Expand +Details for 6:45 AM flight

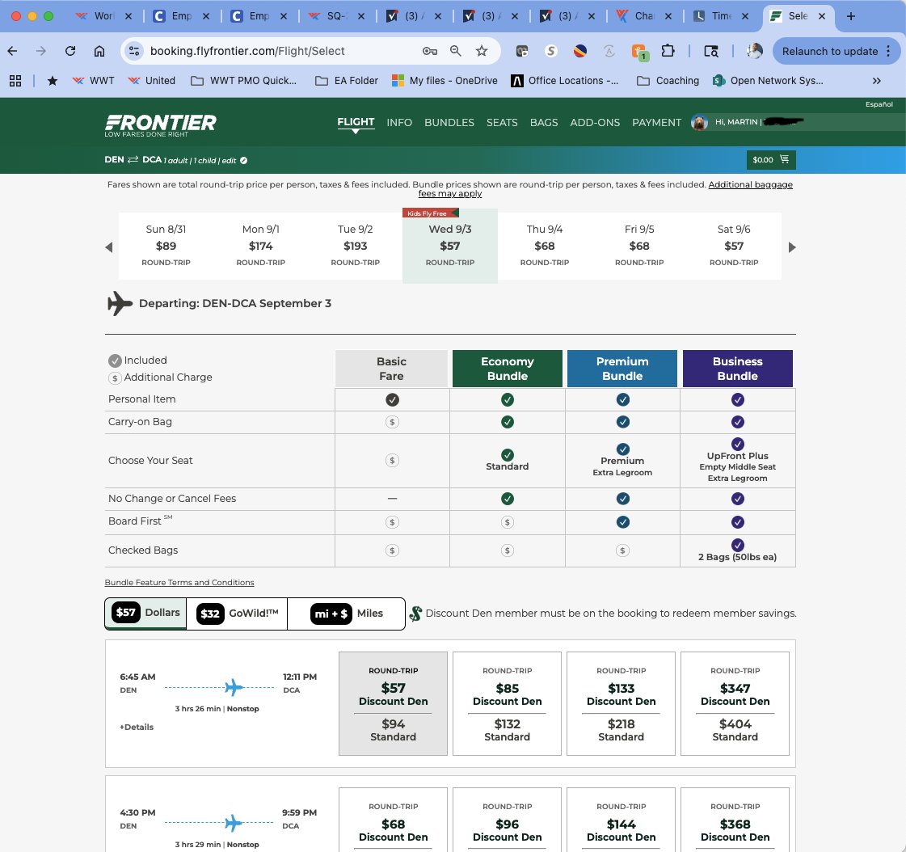point(137,728)
